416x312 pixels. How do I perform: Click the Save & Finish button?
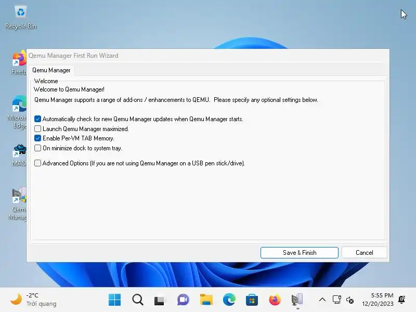pos(300,253)
